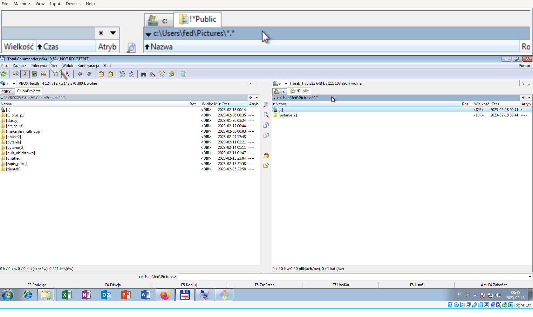Switch to the *GRY tab

click(x=6, y=91)
